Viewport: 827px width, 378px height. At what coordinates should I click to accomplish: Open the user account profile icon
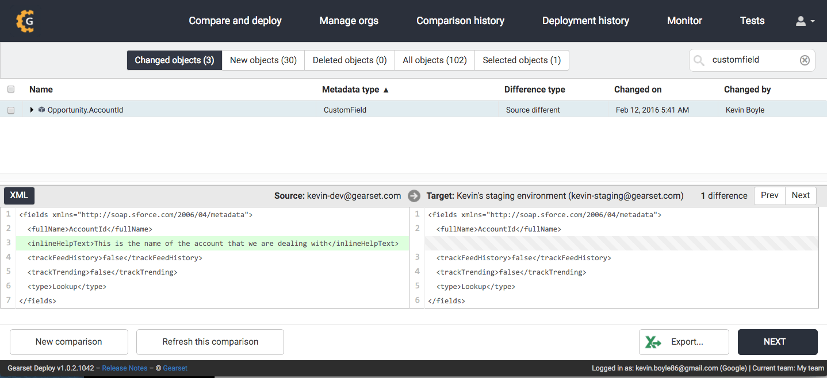[801, 21]
